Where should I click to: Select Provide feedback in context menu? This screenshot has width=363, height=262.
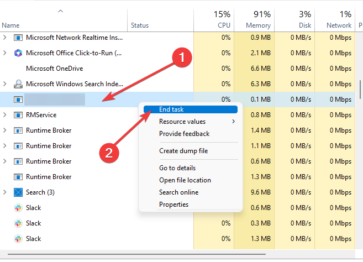click(x=191, y=134)
